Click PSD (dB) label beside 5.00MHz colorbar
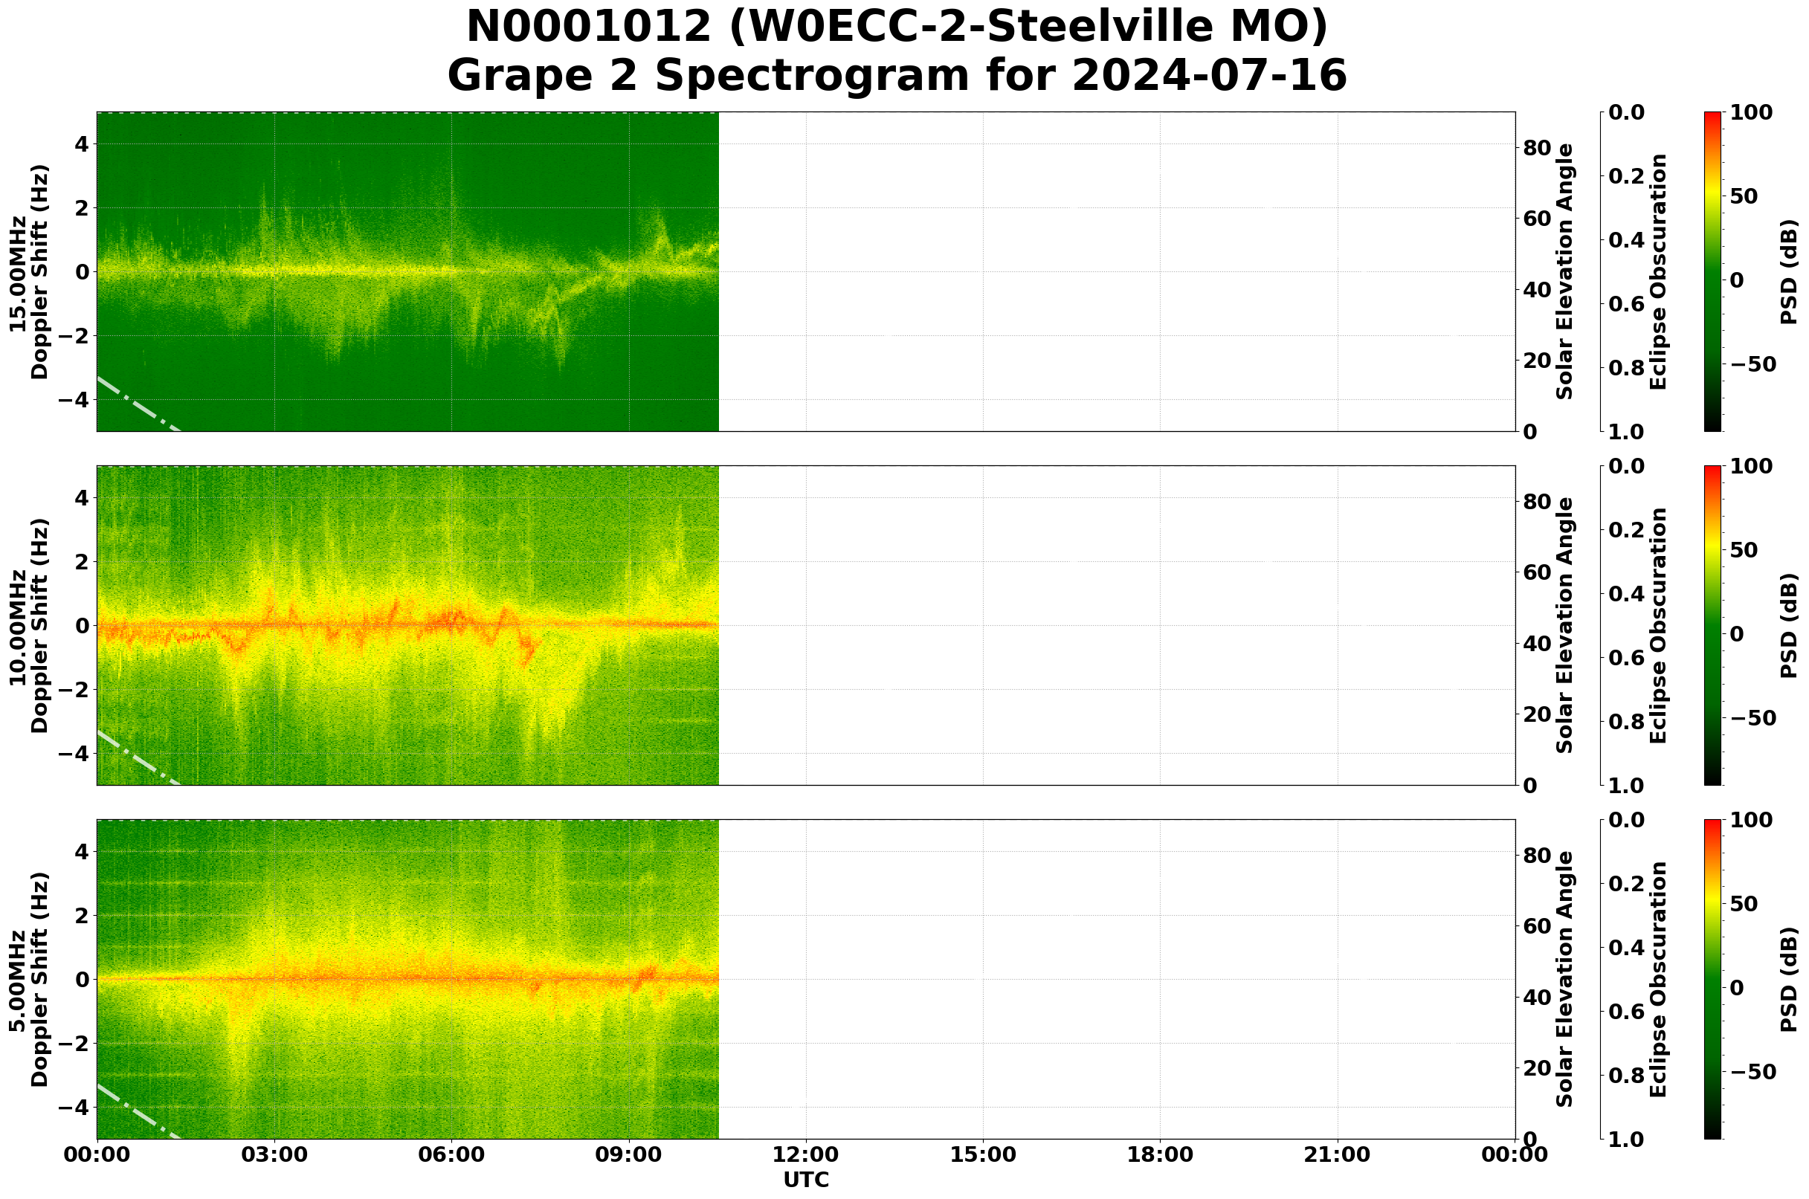 pos(1788,980)
